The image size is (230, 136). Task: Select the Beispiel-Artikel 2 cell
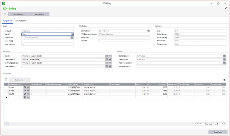96,91
